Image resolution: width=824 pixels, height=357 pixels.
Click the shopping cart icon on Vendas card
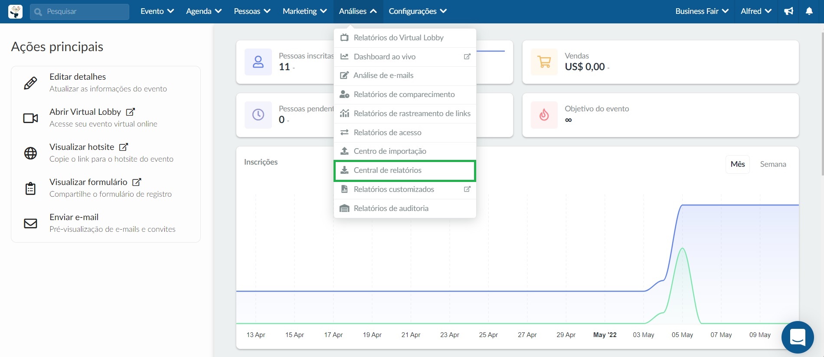544,62
